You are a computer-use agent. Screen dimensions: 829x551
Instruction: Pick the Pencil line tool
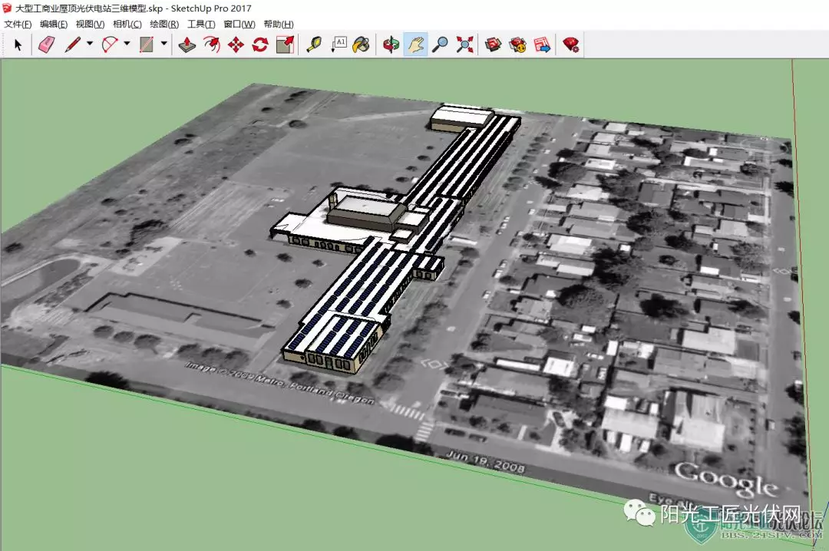72,45
